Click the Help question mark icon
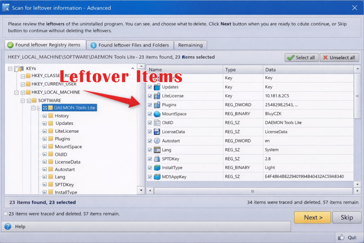The width and height of the screenshot is (364, 243). point(8,227)
